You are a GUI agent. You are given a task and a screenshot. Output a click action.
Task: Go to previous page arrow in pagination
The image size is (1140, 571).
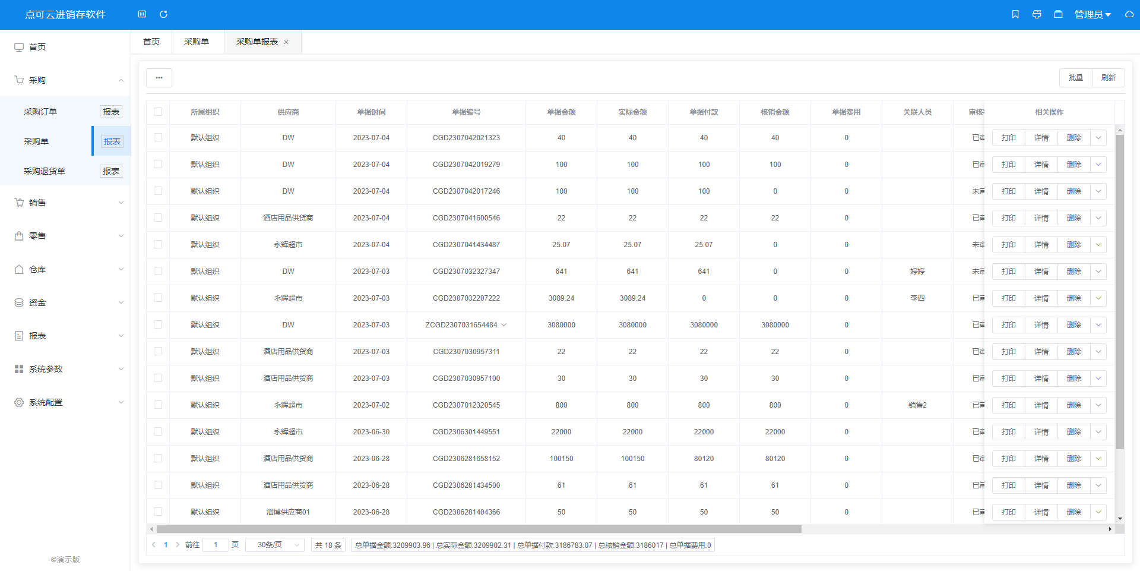(154, 545)
